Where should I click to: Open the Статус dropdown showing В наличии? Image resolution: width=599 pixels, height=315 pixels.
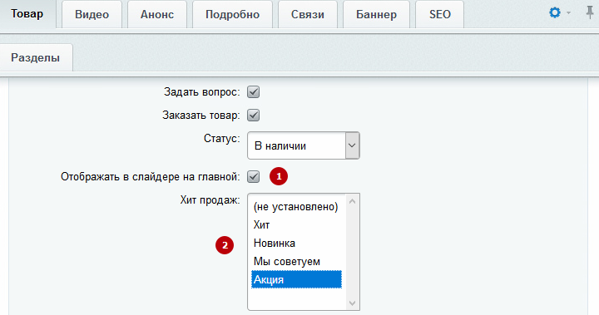304,145
